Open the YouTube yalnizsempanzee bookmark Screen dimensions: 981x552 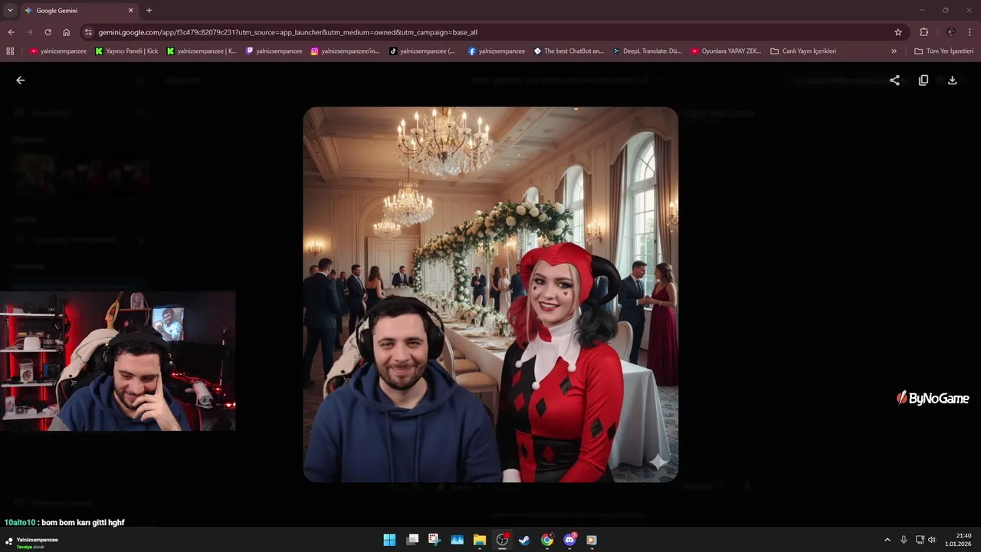(x=58, y=51)
